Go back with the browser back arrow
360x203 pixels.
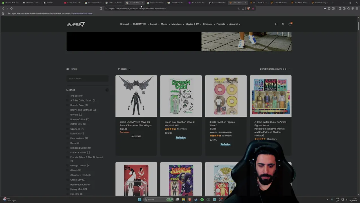coord(3,8)
